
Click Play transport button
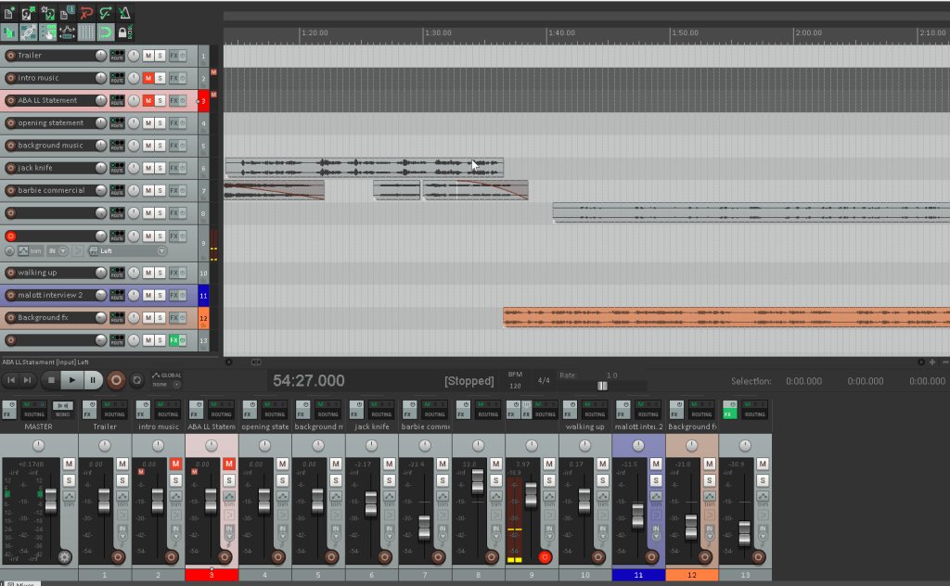pos(72,380)
